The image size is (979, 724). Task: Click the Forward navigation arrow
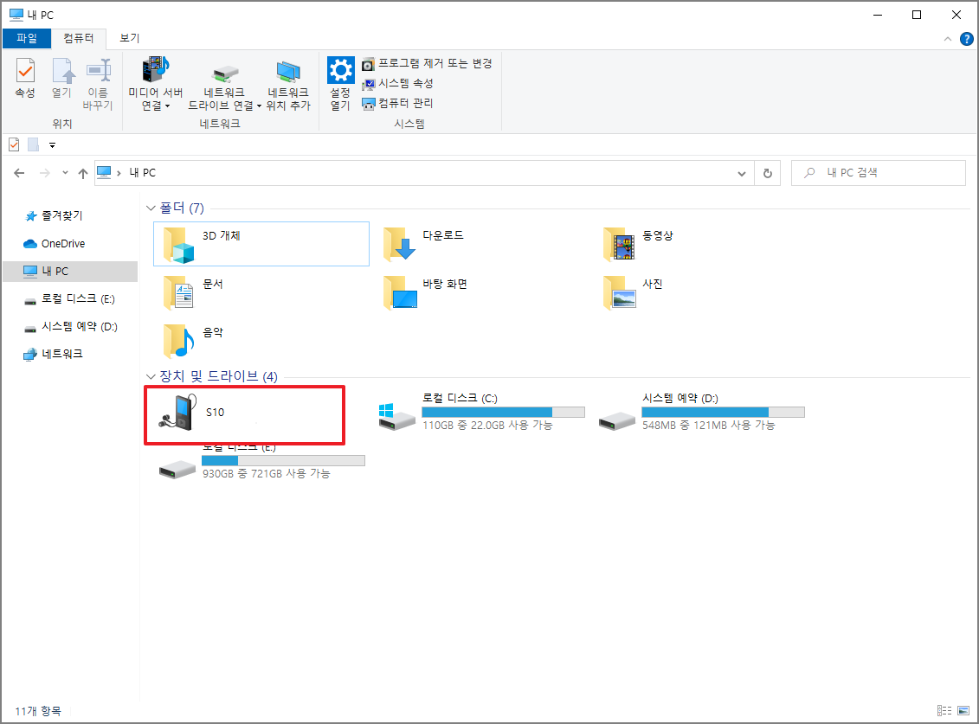tap(44, 173)
